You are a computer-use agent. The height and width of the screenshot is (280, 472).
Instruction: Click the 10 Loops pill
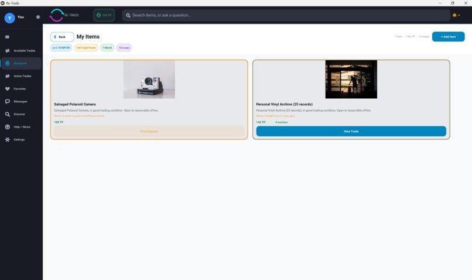point(124,48)
